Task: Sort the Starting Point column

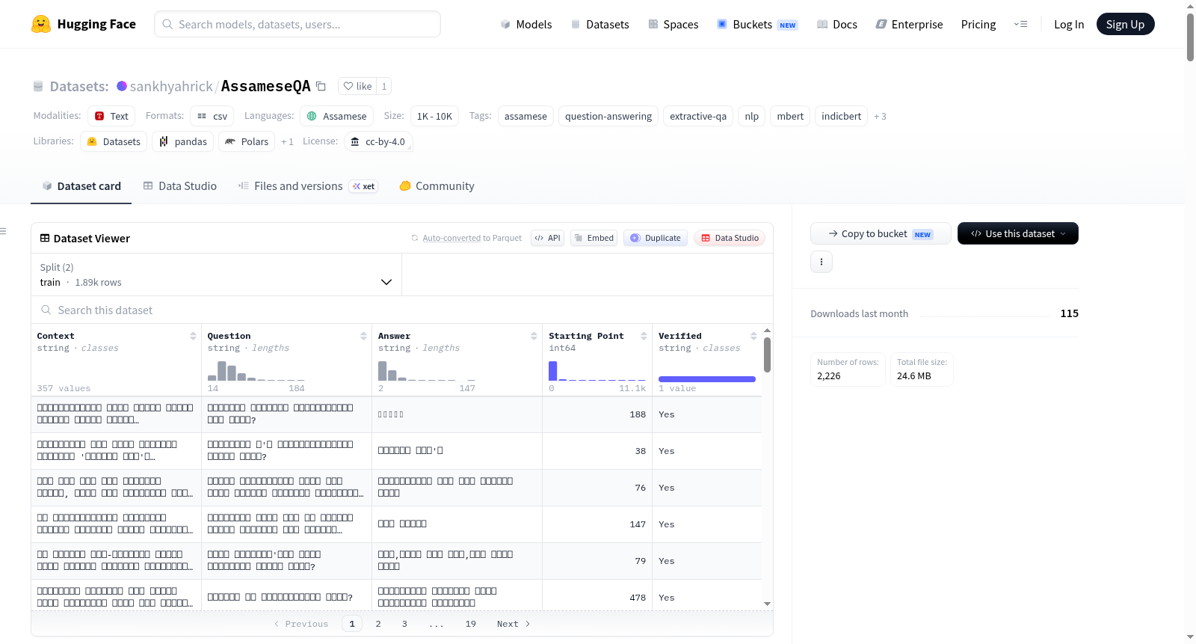Action: [644, 336]
